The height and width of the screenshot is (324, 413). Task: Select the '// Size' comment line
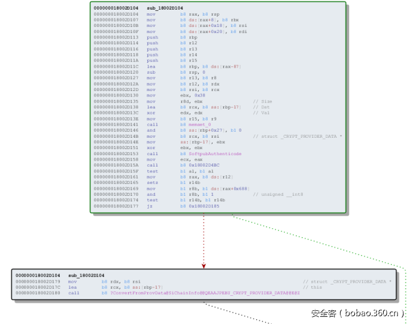(x=262, y=101)
